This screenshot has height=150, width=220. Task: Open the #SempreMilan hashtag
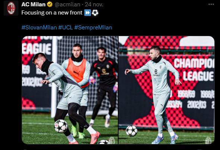coord(93,28)
